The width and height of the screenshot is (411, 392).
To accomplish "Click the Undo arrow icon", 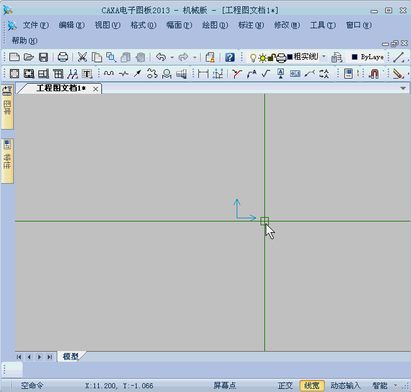I will tap(161, 57).
